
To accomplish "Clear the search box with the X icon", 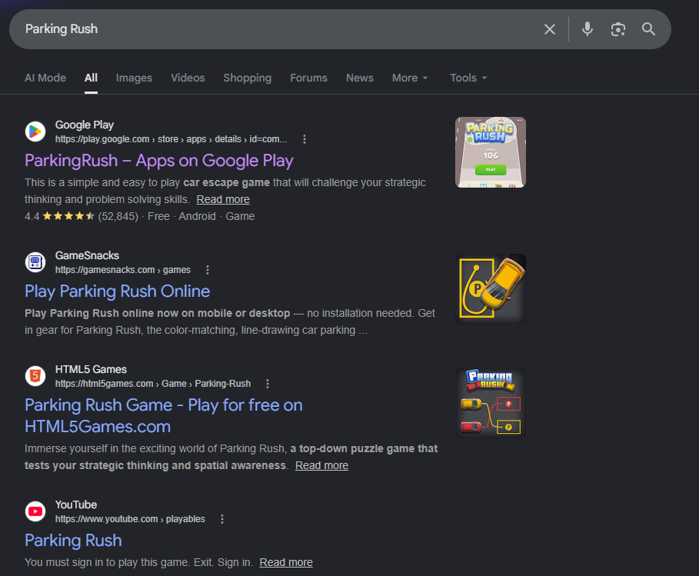I will pyautogui.click(x=550, y=29).
